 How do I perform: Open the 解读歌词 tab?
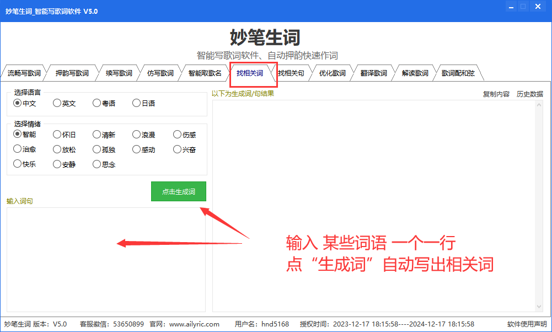click(415, 73)
